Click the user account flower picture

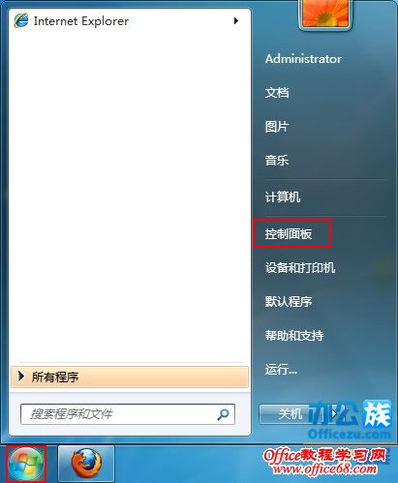click(324, 14)
